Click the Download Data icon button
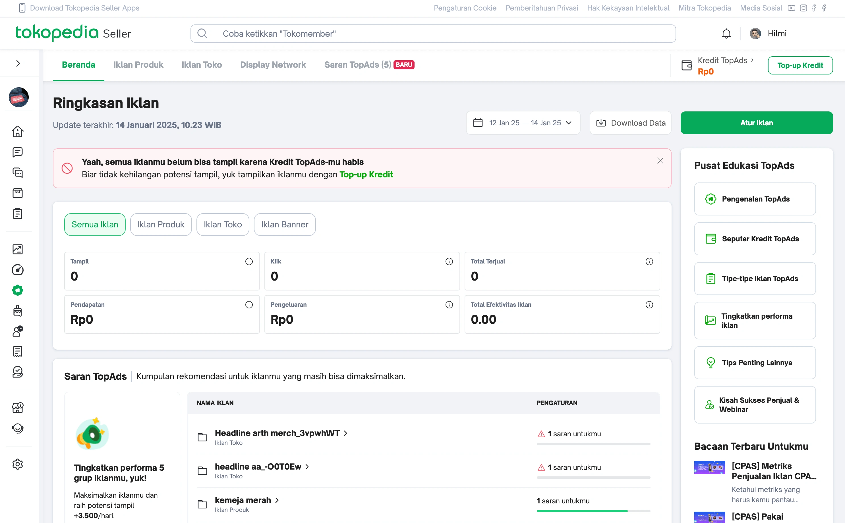The height and width of the screenshot is (523, 845). click(601, 123)
